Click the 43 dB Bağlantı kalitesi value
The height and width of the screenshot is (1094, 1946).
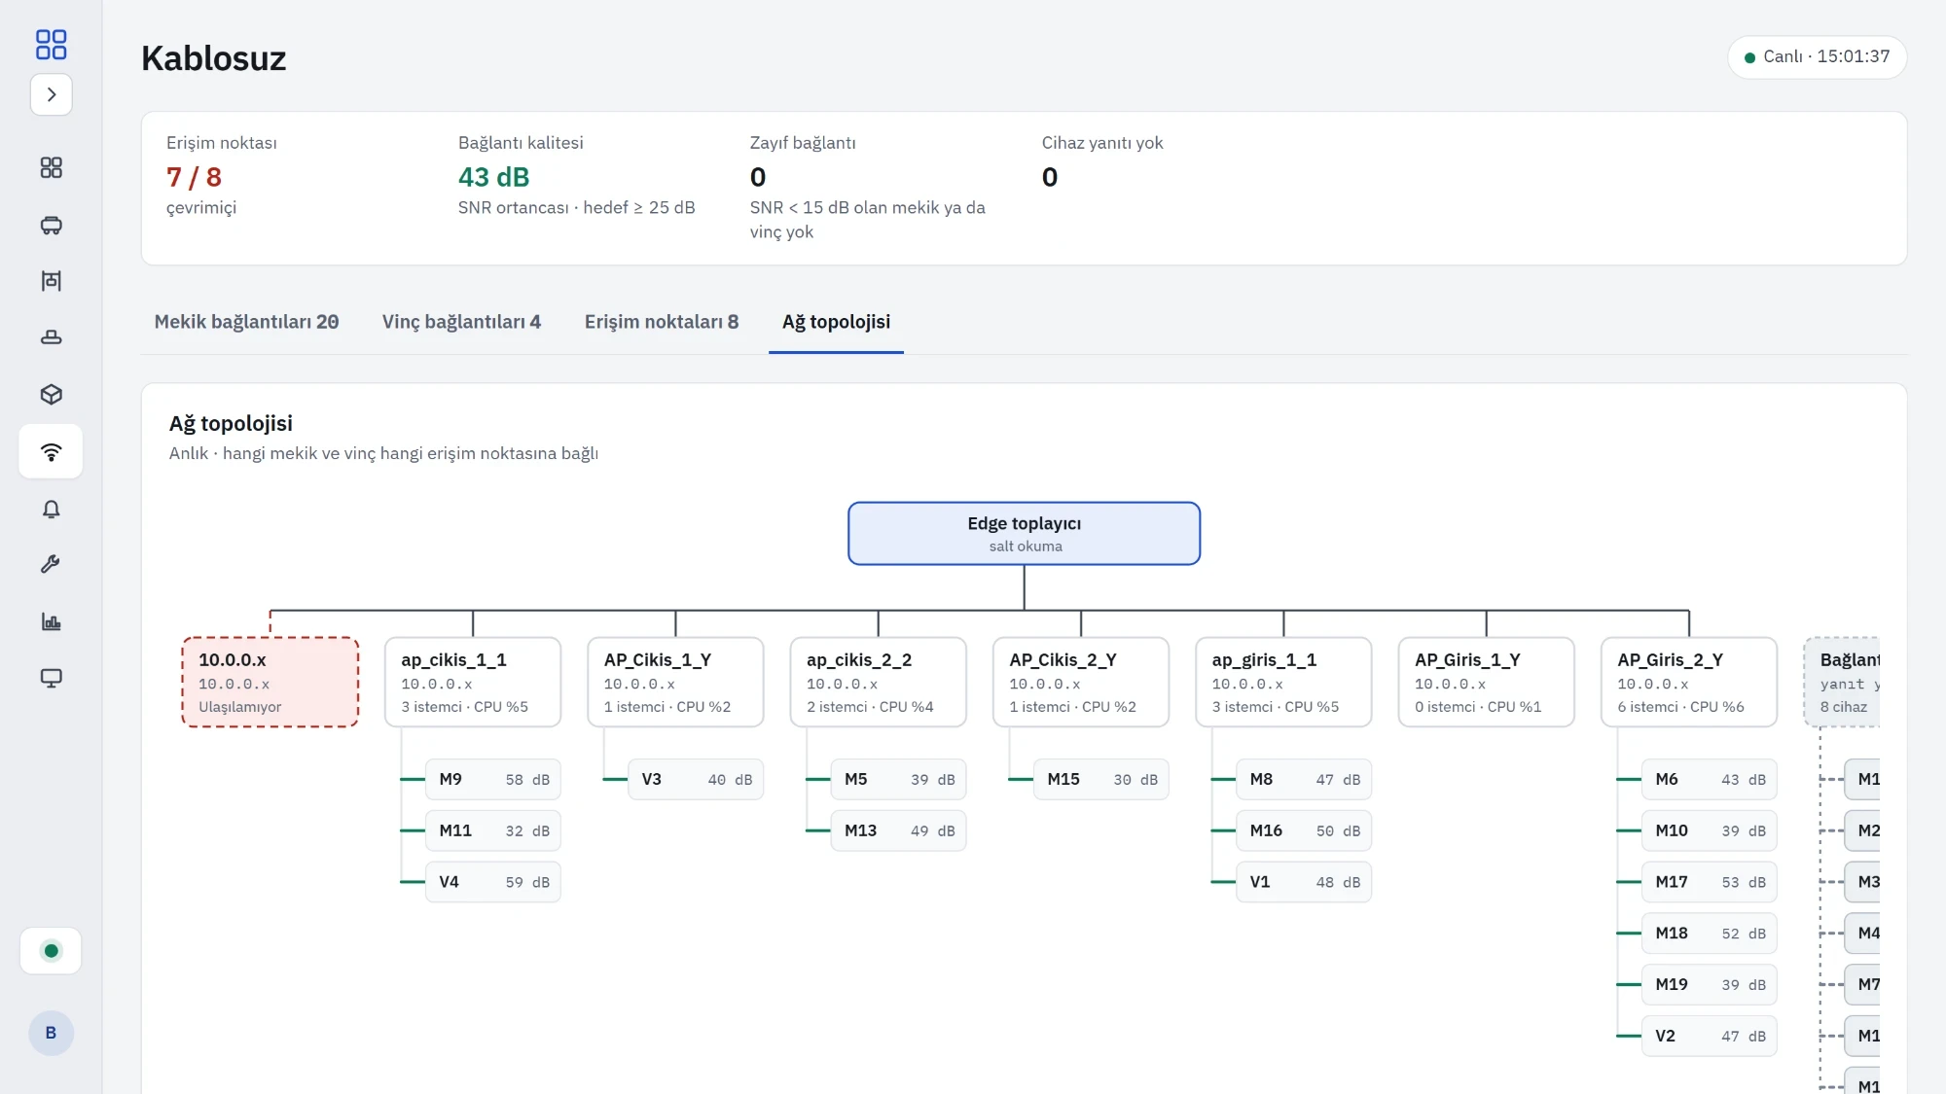(x=494, y=177)
